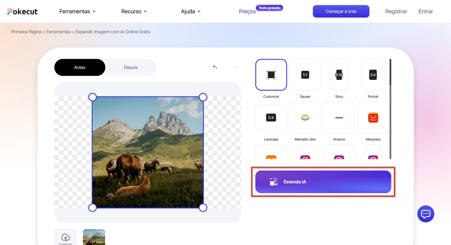Toggle to the Depois view

[131, 67]
